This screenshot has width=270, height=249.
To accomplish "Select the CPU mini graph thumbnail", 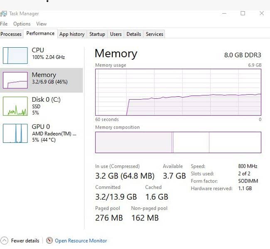I will (15, 55).
